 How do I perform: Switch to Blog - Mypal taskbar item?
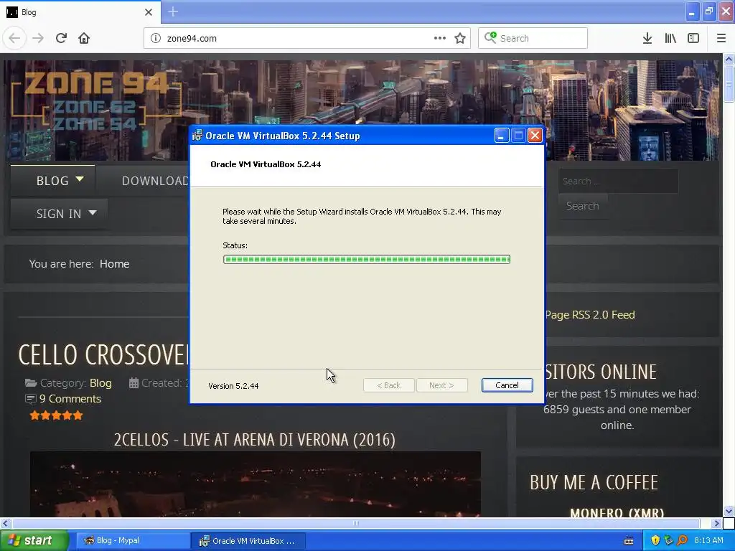(131, 541)
